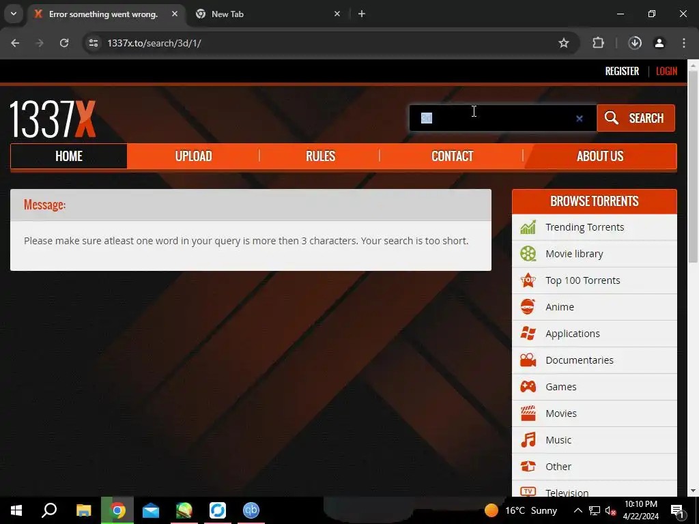The image size is (699, 524).
Task: Open the Top 100 Torrents link
Action: tap(583, 280)
